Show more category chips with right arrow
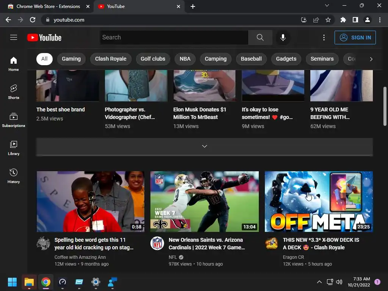The width and height of the screenshot is (388, 291). pyautogui.click(x=371, y=59)
